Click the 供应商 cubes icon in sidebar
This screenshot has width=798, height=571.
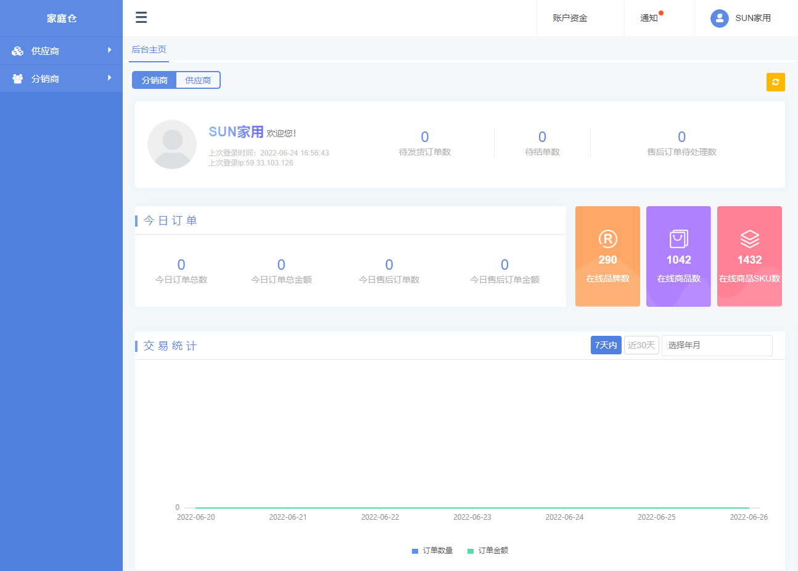pos(17,51)
